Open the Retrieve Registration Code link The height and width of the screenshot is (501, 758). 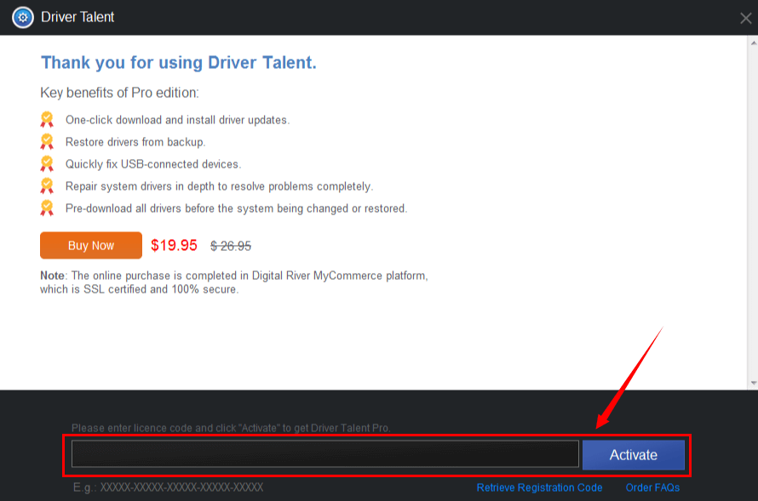[539, 487]
